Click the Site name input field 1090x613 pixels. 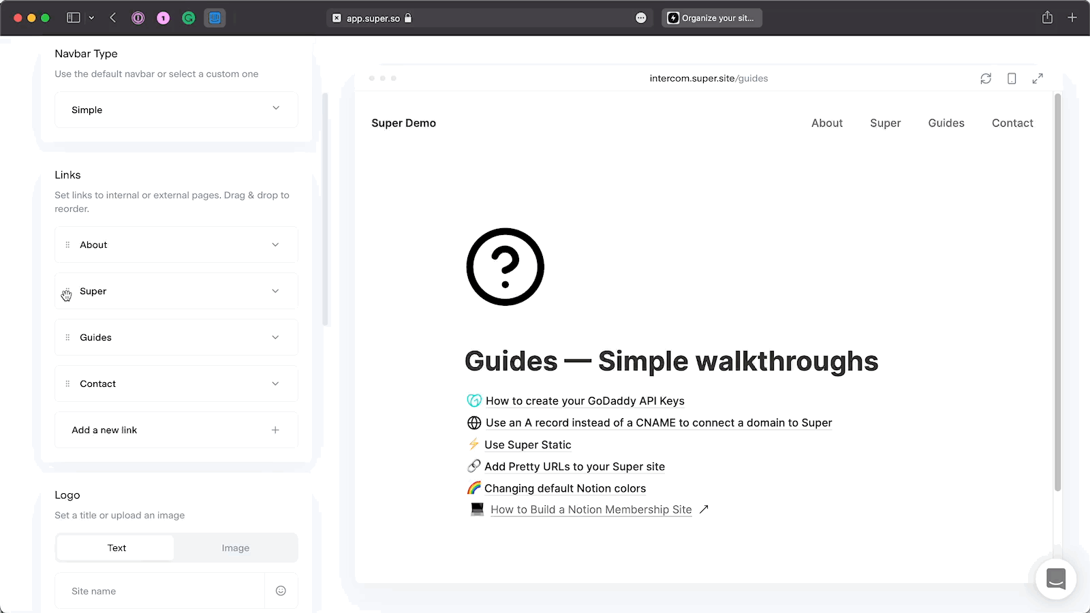point(160,591)
